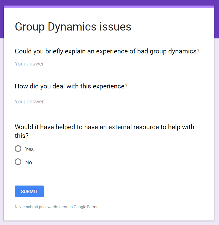Click the "Yes" option label text
Screen dimensions: 219x225
[29, 149]
